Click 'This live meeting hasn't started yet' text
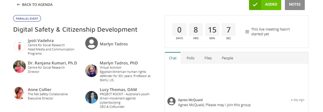Screen dimensions: 323x112 click(x=271, y=32)
